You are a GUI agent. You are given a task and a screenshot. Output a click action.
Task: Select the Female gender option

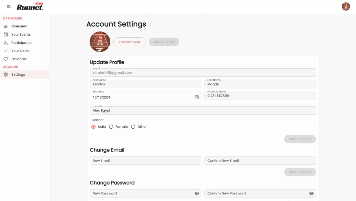click(x=111, y=127)
